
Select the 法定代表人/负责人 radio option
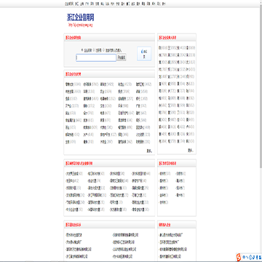click(103, 50)
